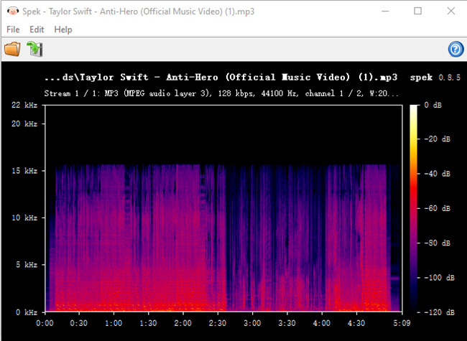Click the dB color gradient bar

[x=413, y=208]
